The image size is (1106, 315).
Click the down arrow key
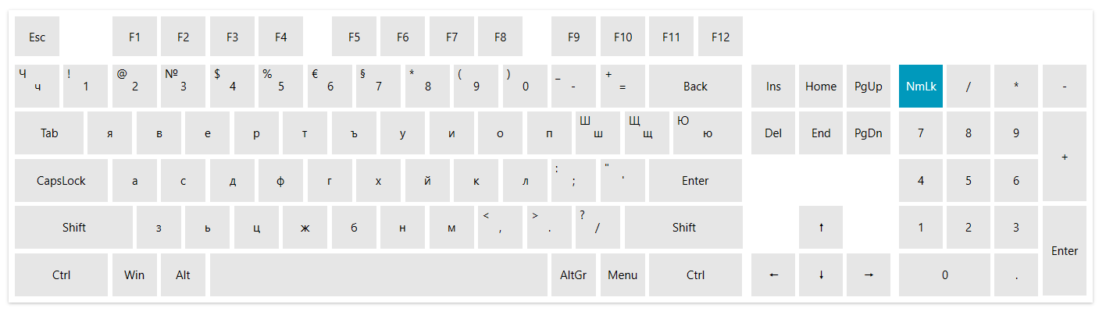(821, 274)
